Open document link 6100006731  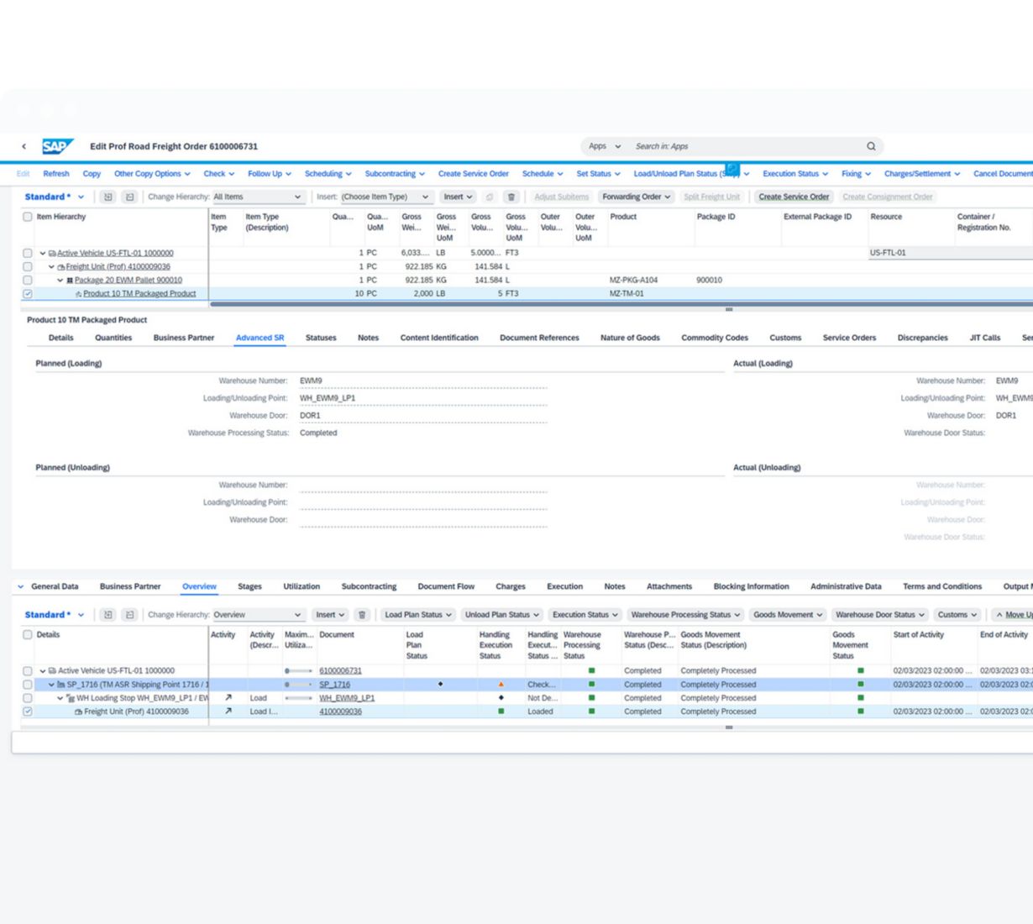point(340,671)
